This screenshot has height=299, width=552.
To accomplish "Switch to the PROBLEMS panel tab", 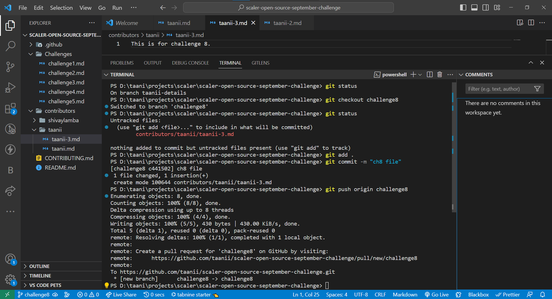I will click(x=122, y=63).
